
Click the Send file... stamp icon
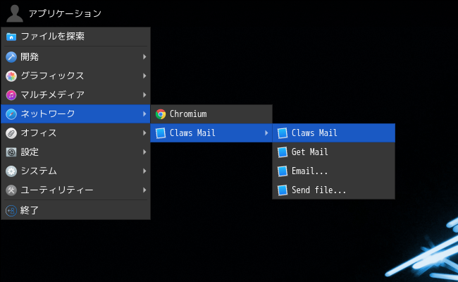pos(283,190)
